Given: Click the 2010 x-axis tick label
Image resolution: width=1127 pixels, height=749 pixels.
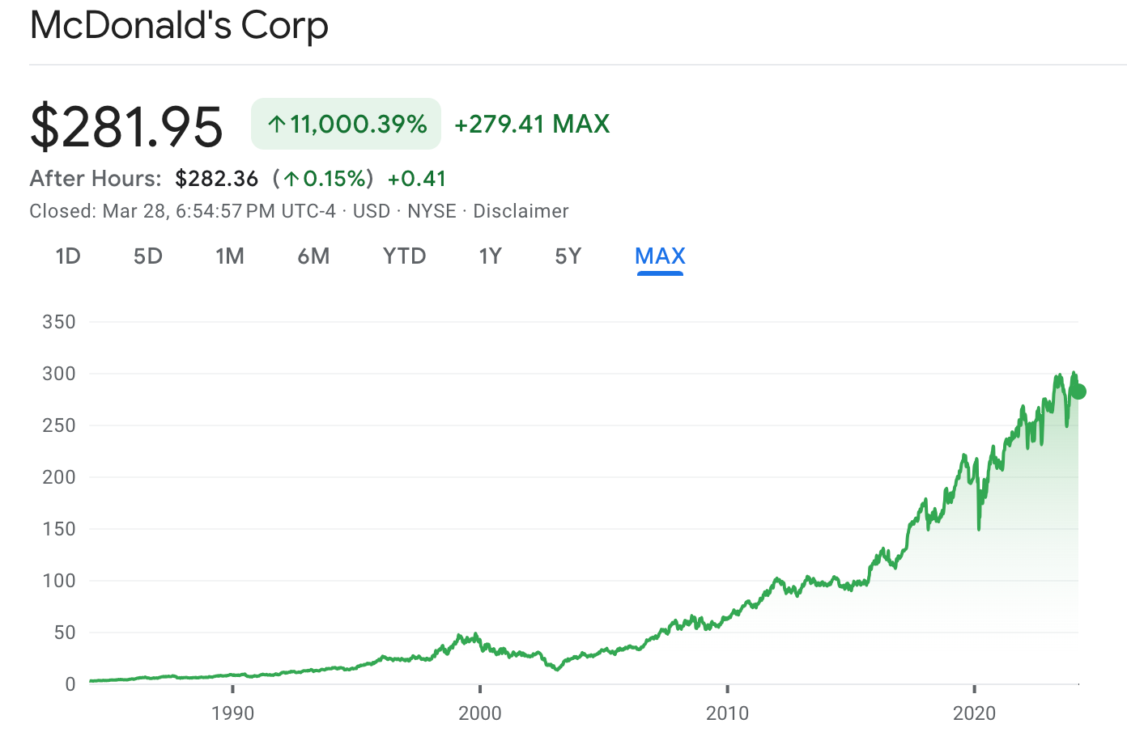Looking at the screenshot, I should [x=727, y=713].
